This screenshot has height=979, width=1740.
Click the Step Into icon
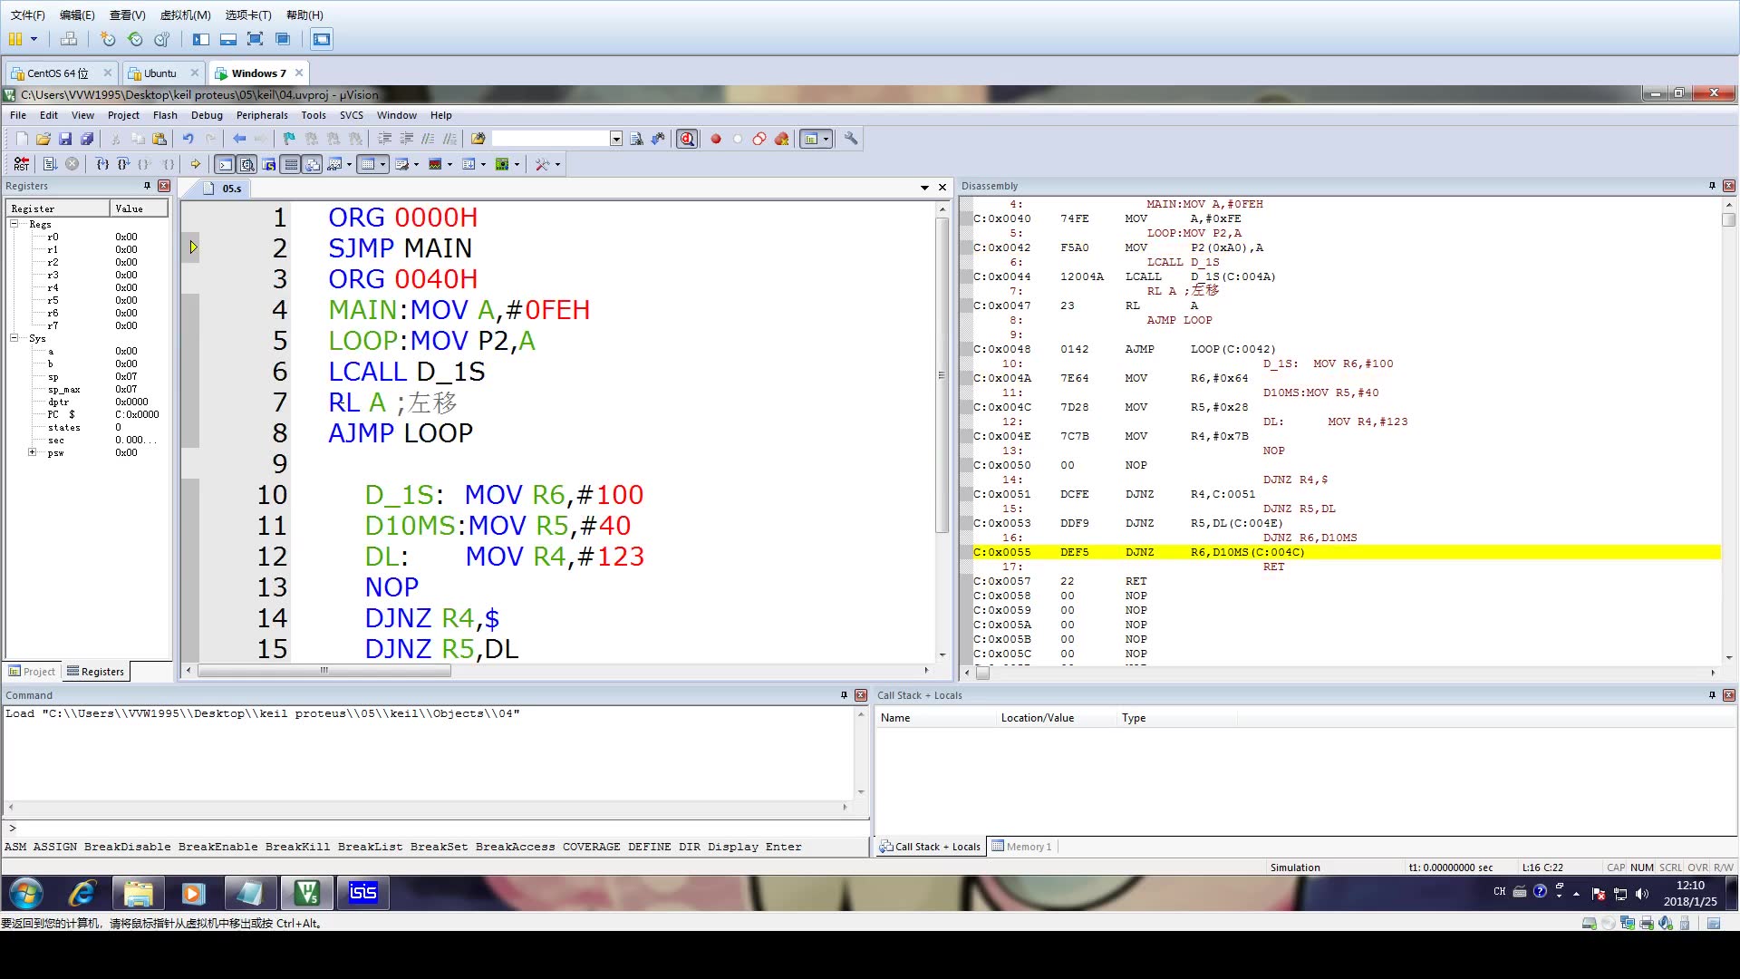click(x=102, y=164)
